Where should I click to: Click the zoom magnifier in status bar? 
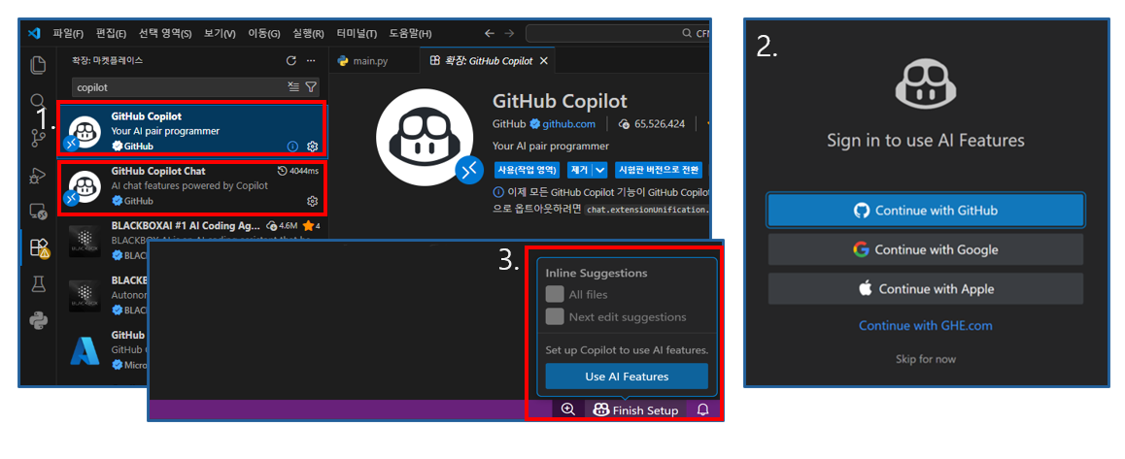coord(568,410)
